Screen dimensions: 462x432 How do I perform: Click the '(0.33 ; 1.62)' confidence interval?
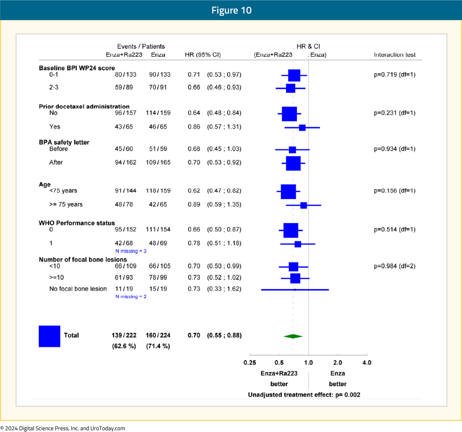224,289
